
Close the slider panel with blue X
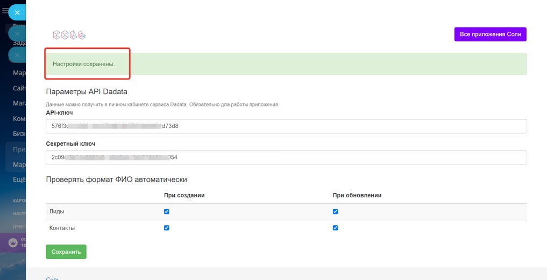(17, 12)
